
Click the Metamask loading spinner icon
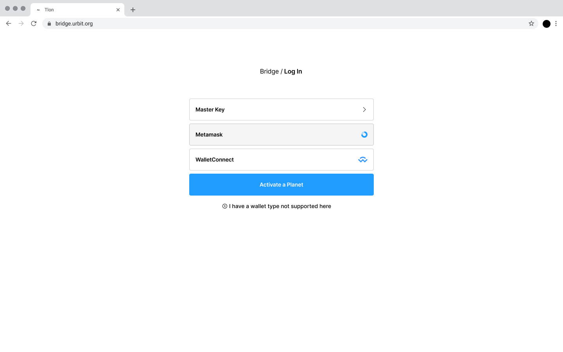coord(364,134)
